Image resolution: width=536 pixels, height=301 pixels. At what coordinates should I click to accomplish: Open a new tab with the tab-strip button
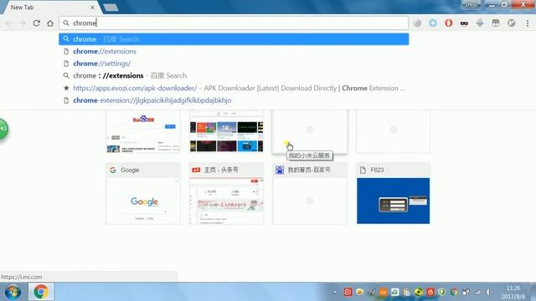tap(111, 8)
